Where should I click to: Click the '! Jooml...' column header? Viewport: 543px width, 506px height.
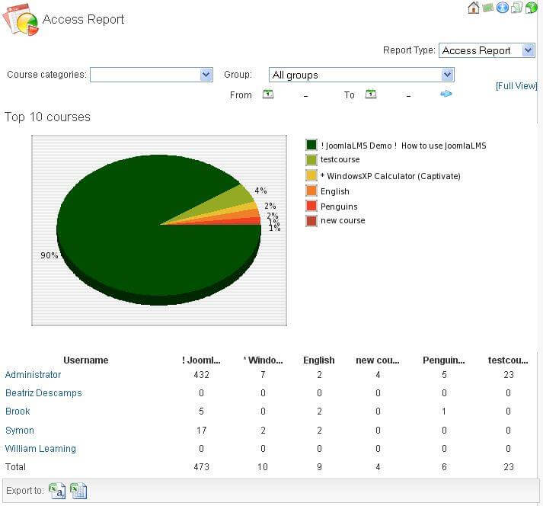click(x=201, y=360)
